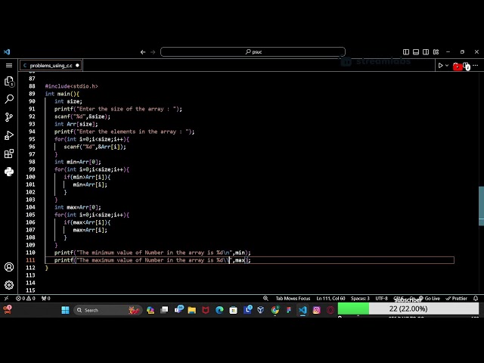Start Go Live server from status bar
Image resolution: width=484 pixels, height=363 pixels.
(x=430, y=298)
